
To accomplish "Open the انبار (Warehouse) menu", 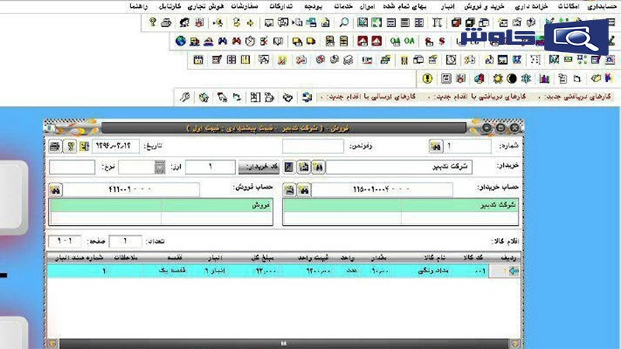I will [x=448, y=7].
